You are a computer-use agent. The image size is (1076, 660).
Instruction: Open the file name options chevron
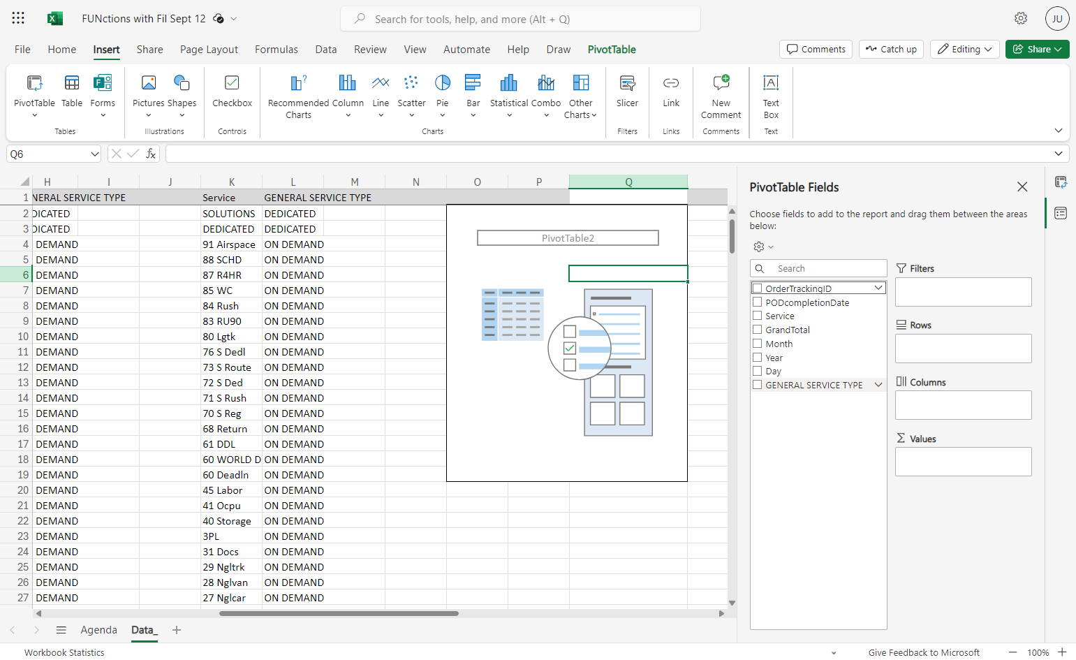pyautogui.click(x=234, y=19)
